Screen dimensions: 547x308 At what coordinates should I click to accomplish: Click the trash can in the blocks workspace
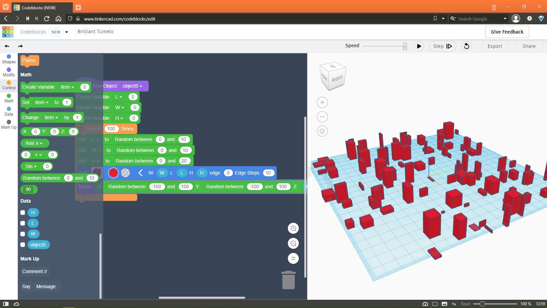(289, 280)
